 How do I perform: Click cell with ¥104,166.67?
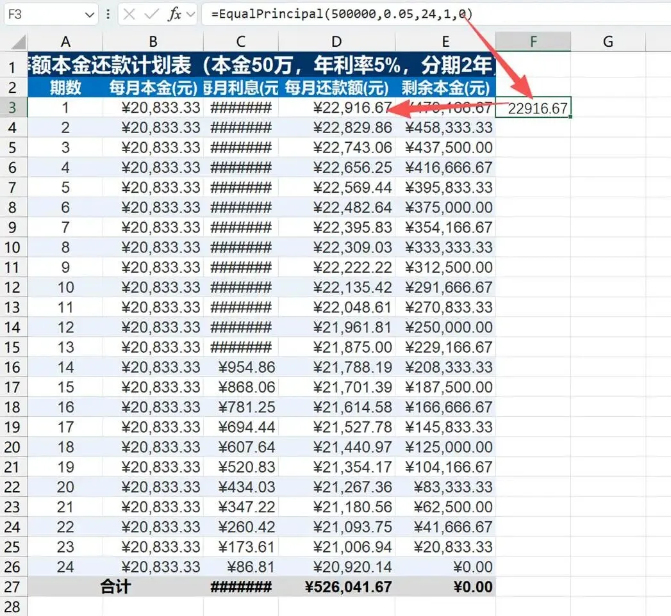[x=445, y=467]
